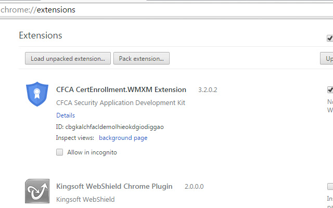Click the partially visible Update extensions button
This screenshot has width=333, height=208.
(327, 58)
